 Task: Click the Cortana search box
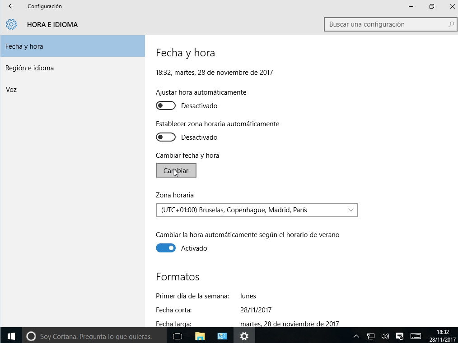pyautogui.click(x=95, y=336)
